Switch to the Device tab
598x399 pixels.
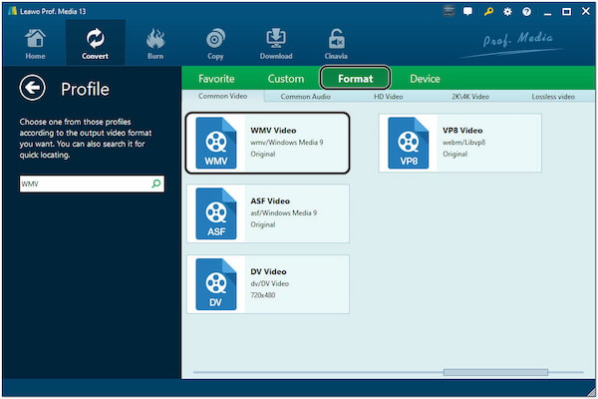pyautogui.click(x=425, y=78)
